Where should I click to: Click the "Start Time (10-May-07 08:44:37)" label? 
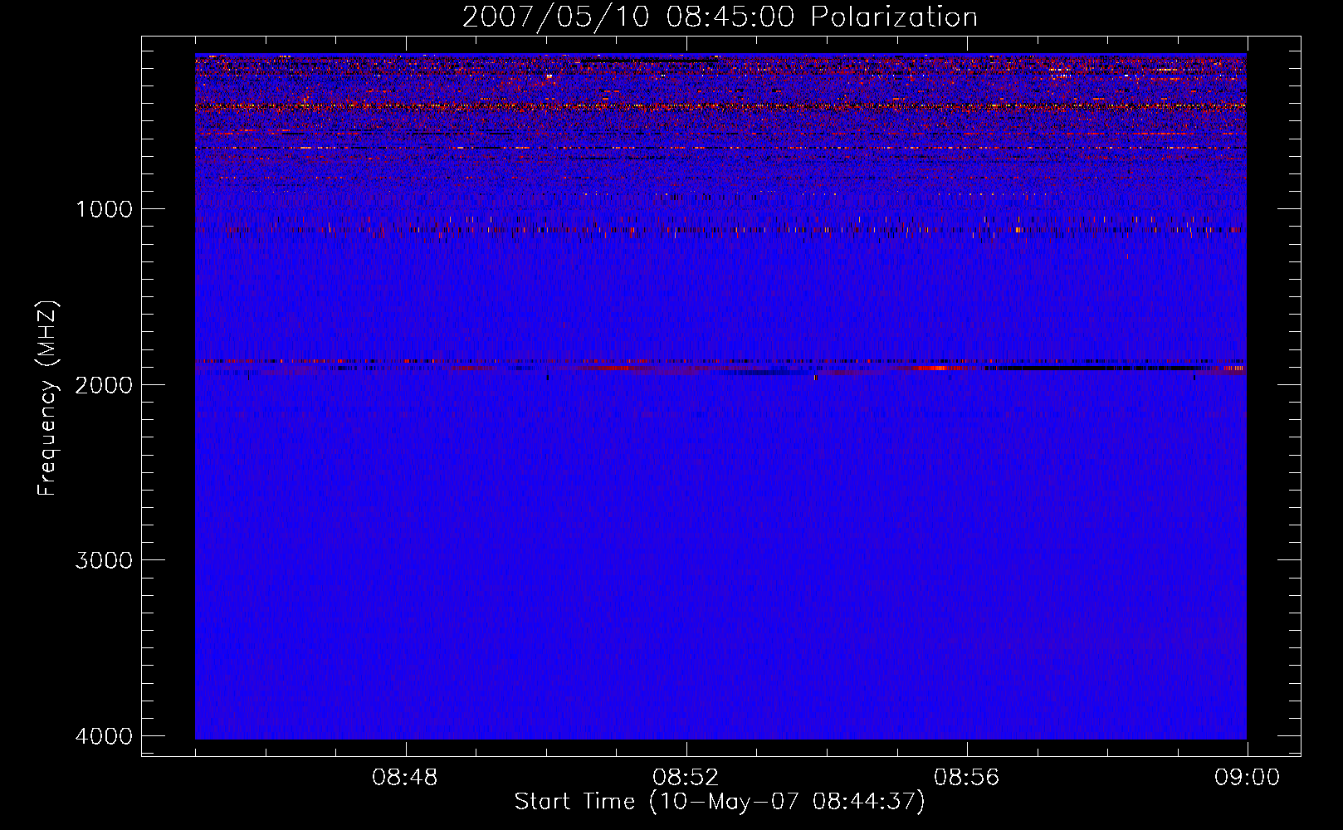[x=720, y=802]
